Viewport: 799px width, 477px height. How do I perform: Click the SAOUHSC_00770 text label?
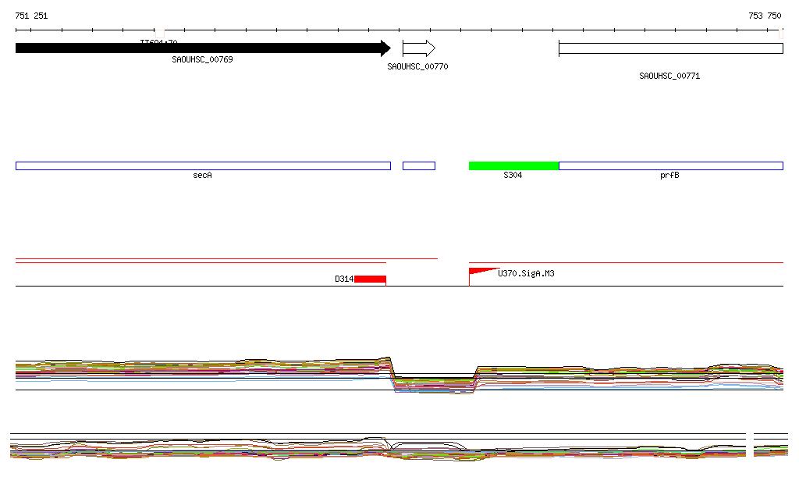(x=417, y=67)
